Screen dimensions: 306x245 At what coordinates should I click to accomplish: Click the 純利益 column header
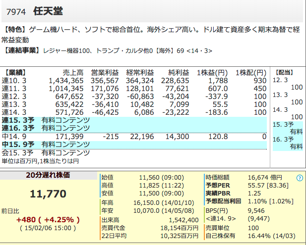point(179,73)
